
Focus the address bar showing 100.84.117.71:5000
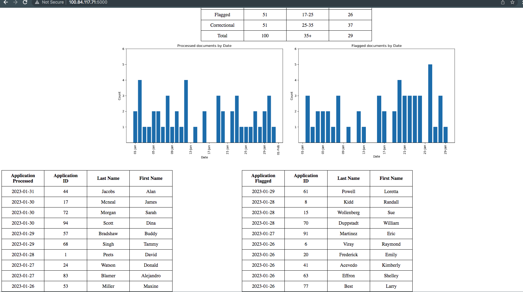[x=88, y=2]
